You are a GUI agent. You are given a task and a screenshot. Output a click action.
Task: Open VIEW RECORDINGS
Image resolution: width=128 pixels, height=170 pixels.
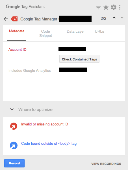(106, 164)
